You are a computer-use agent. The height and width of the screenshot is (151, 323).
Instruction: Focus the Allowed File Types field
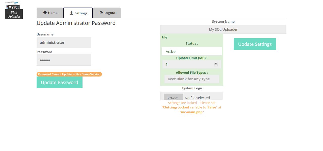192,79
